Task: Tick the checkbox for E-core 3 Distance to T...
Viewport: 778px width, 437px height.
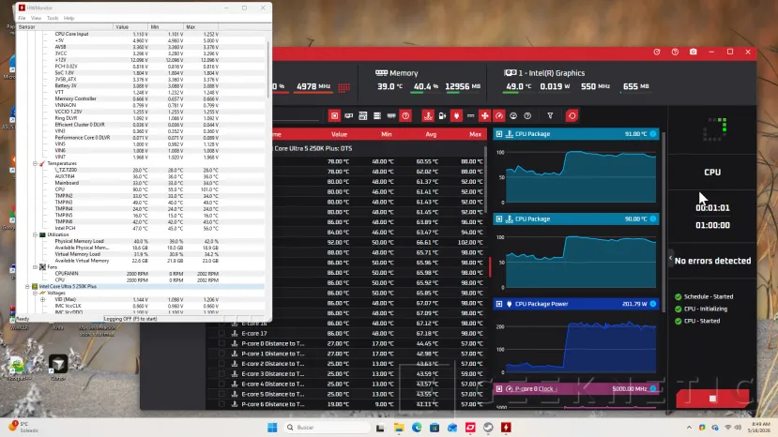Action: (x=221, y=374)
